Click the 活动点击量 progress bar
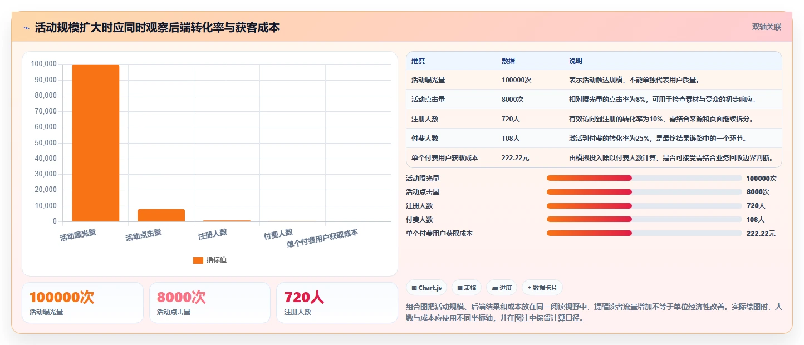Screen dimensions: 804x345 coord(644,192)
